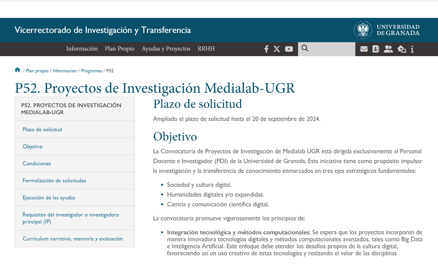
Task: Click 'Ciencia y comunicación científica digital.' bullet
Action: (218, 204)
